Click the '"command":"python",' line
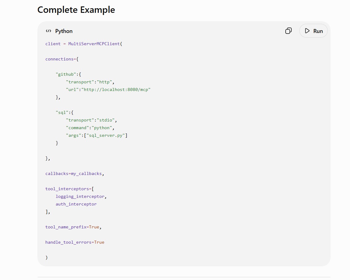Image resolution: width=350 pixels, height=280 pixels. point(90,128)
